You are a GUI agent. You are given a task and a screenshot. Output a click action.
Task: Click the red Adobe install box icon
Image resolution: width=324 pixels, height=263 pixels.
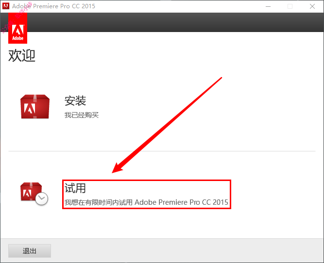point(35,107)
